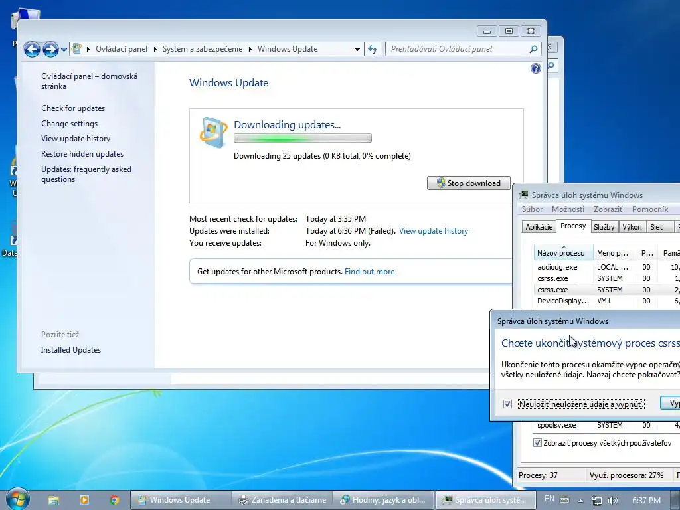Open View update history in the sidebar
680x510 pixels.
click(76, 139)
